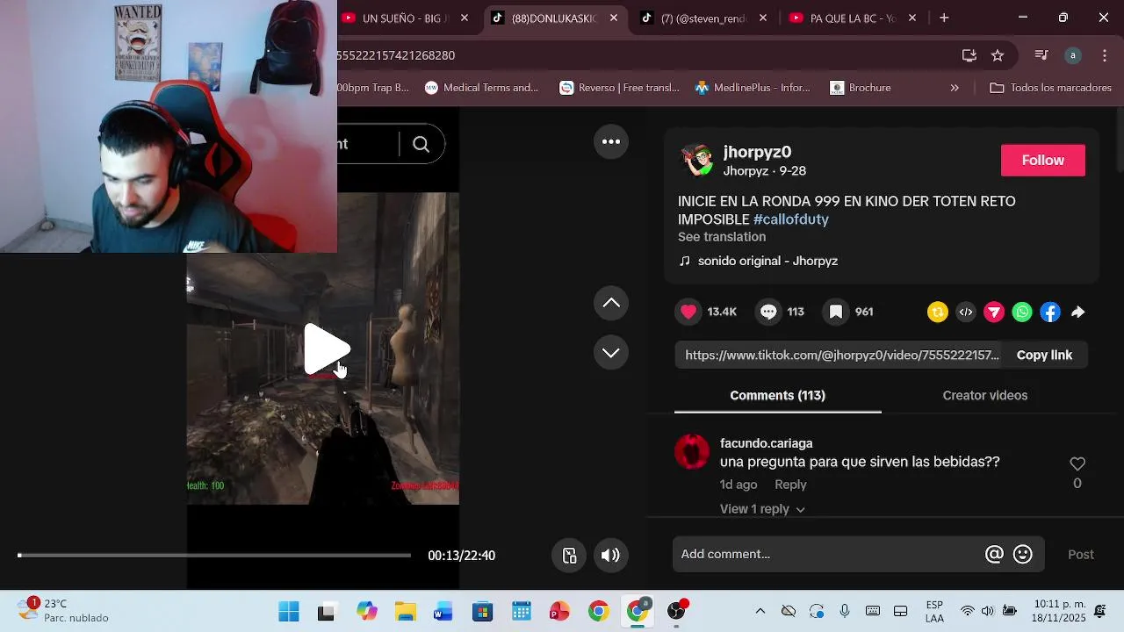Open weather widget 23°C Parc. nublado
The height and width of the screenshot is (632, 1124).
(63, 611)
